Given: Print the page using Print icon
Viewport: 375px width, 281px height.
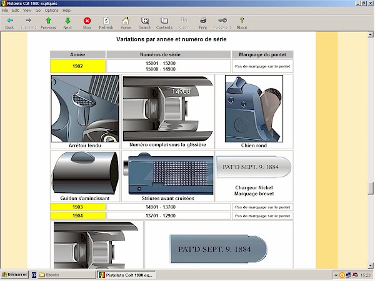Looking at the screenshot, I should 203,21.
